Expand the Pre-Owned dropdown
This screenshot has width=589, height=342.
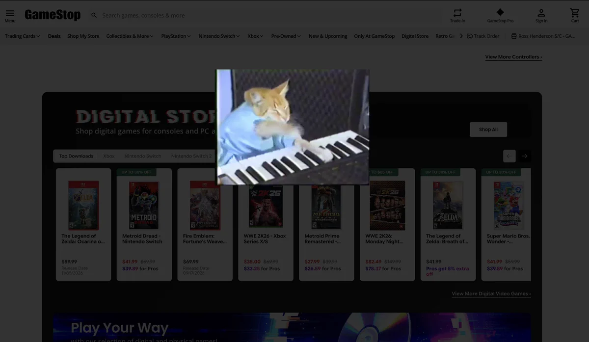pyautogui.click(x=286, y=36)
